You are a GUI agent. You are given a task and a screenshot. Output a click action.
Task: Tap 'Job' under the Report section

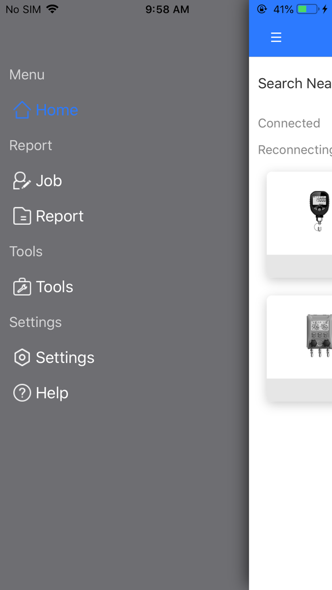click(48, 180)
